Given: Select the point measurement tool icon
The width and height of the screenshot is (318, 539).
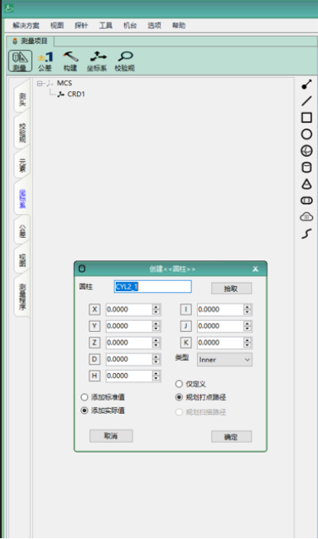Looking at the screenshot, I should 306,85.
